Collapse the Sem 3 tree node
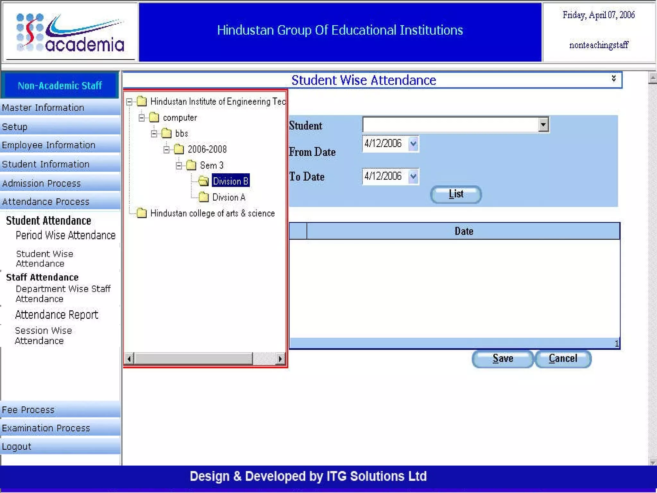657x493 pixels. [179, 166]
